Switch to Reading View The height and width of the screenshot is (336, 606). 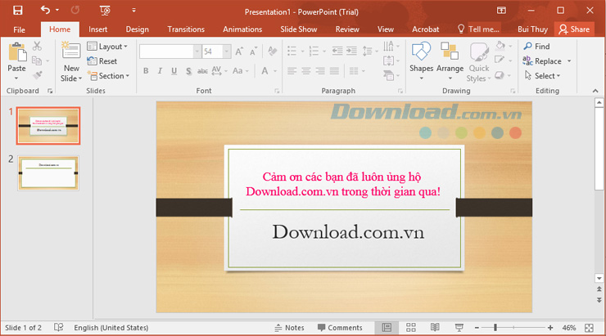pyautogui.click(x=435, y=328)
